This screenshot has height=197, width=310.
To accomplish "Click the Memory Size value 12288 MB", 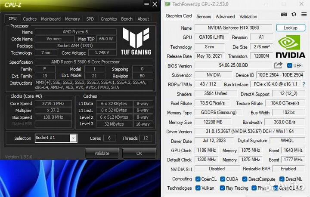I will [x=213, y=122].
